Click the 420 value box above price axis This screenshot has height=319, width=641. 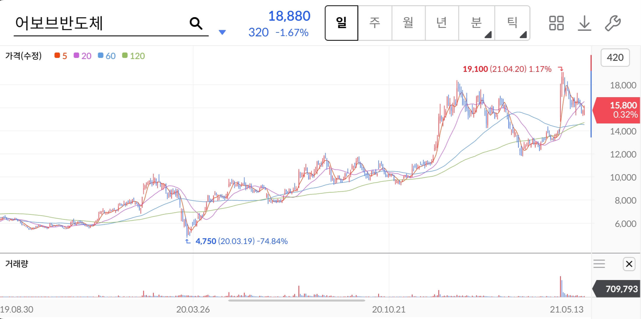point(615,58)
